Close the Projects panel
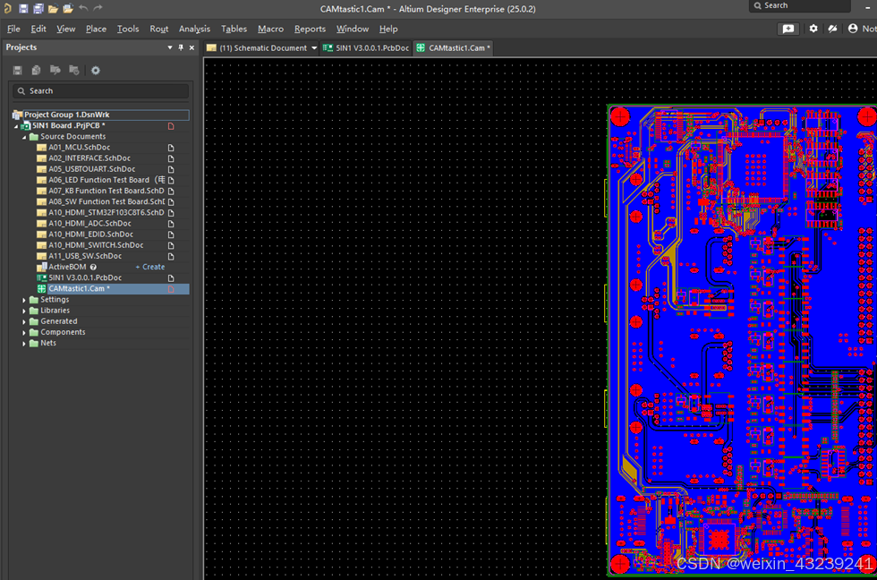 [x=192, y=47]
